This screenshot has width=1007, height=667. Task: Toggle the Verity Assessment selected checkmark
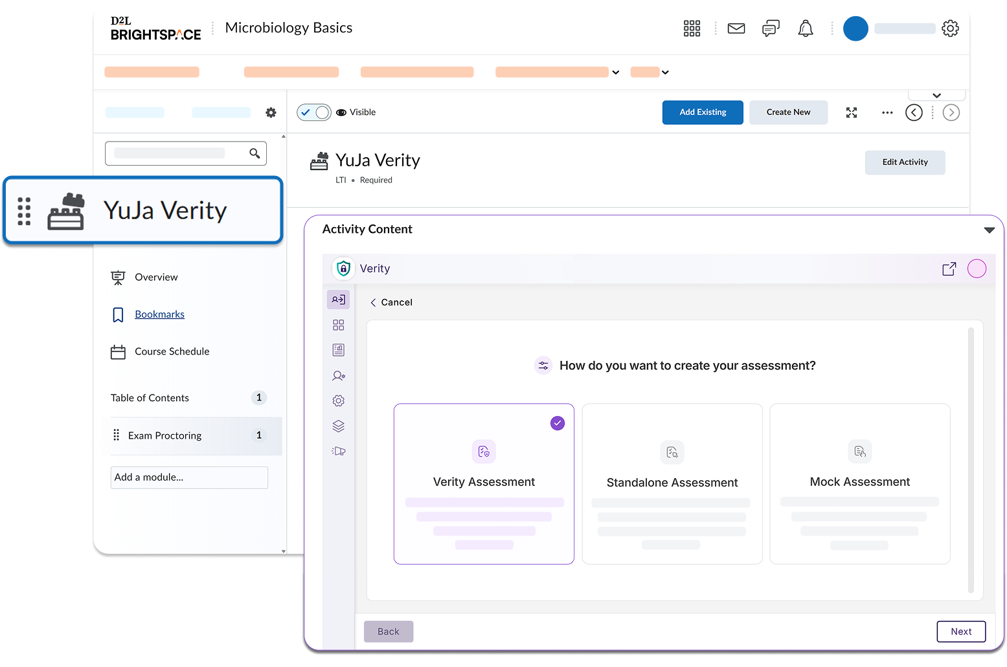558,423
